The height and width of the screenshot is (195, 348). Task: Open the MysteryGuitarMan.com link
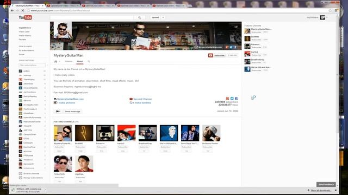(x=70, y=99)
